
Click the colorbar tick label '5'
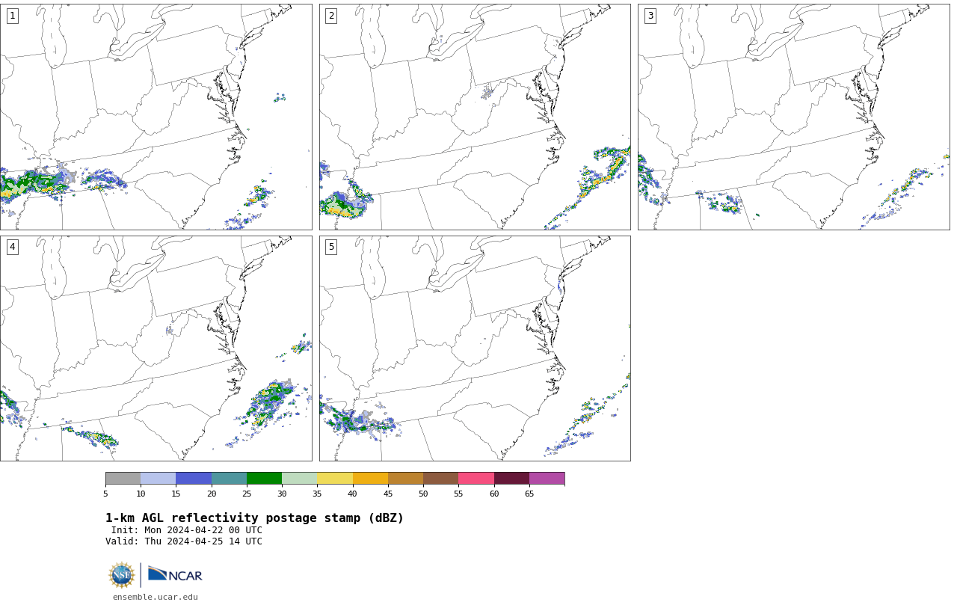[105, 494]
